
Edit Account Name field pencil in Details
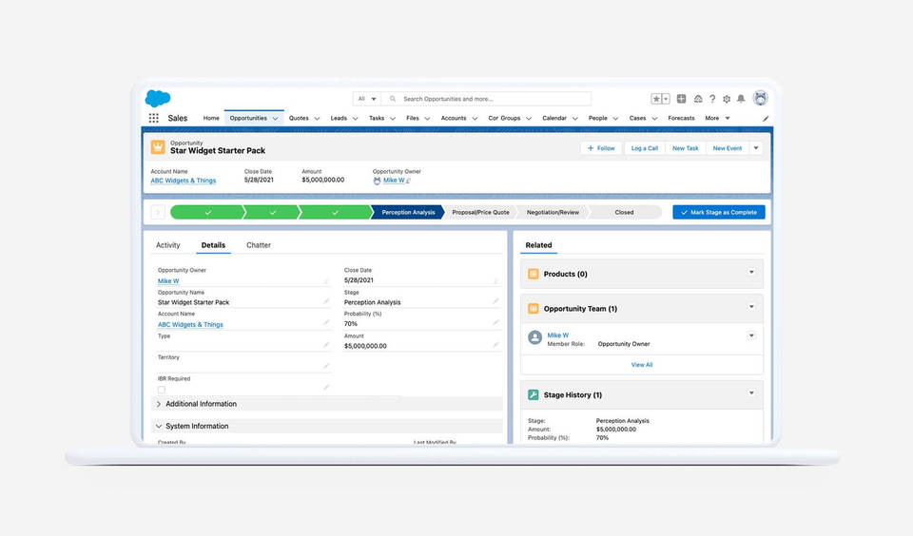click(x=326, y=322)
